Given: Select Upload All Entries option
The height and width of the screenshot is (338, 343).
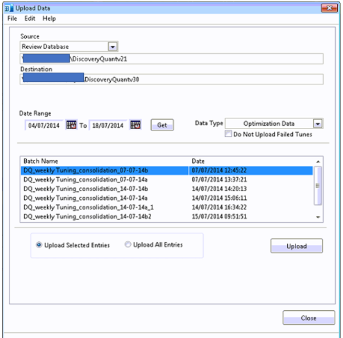Looking at the screenshot, I should tap(128, 244).
